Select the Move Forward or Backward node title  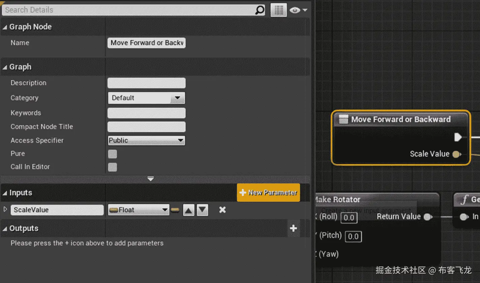401,119
